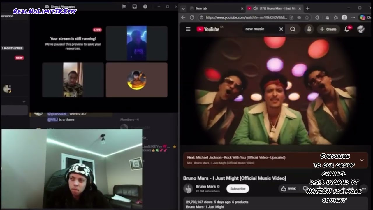Open Copilot in the browser toolbar

pos(363,17)
